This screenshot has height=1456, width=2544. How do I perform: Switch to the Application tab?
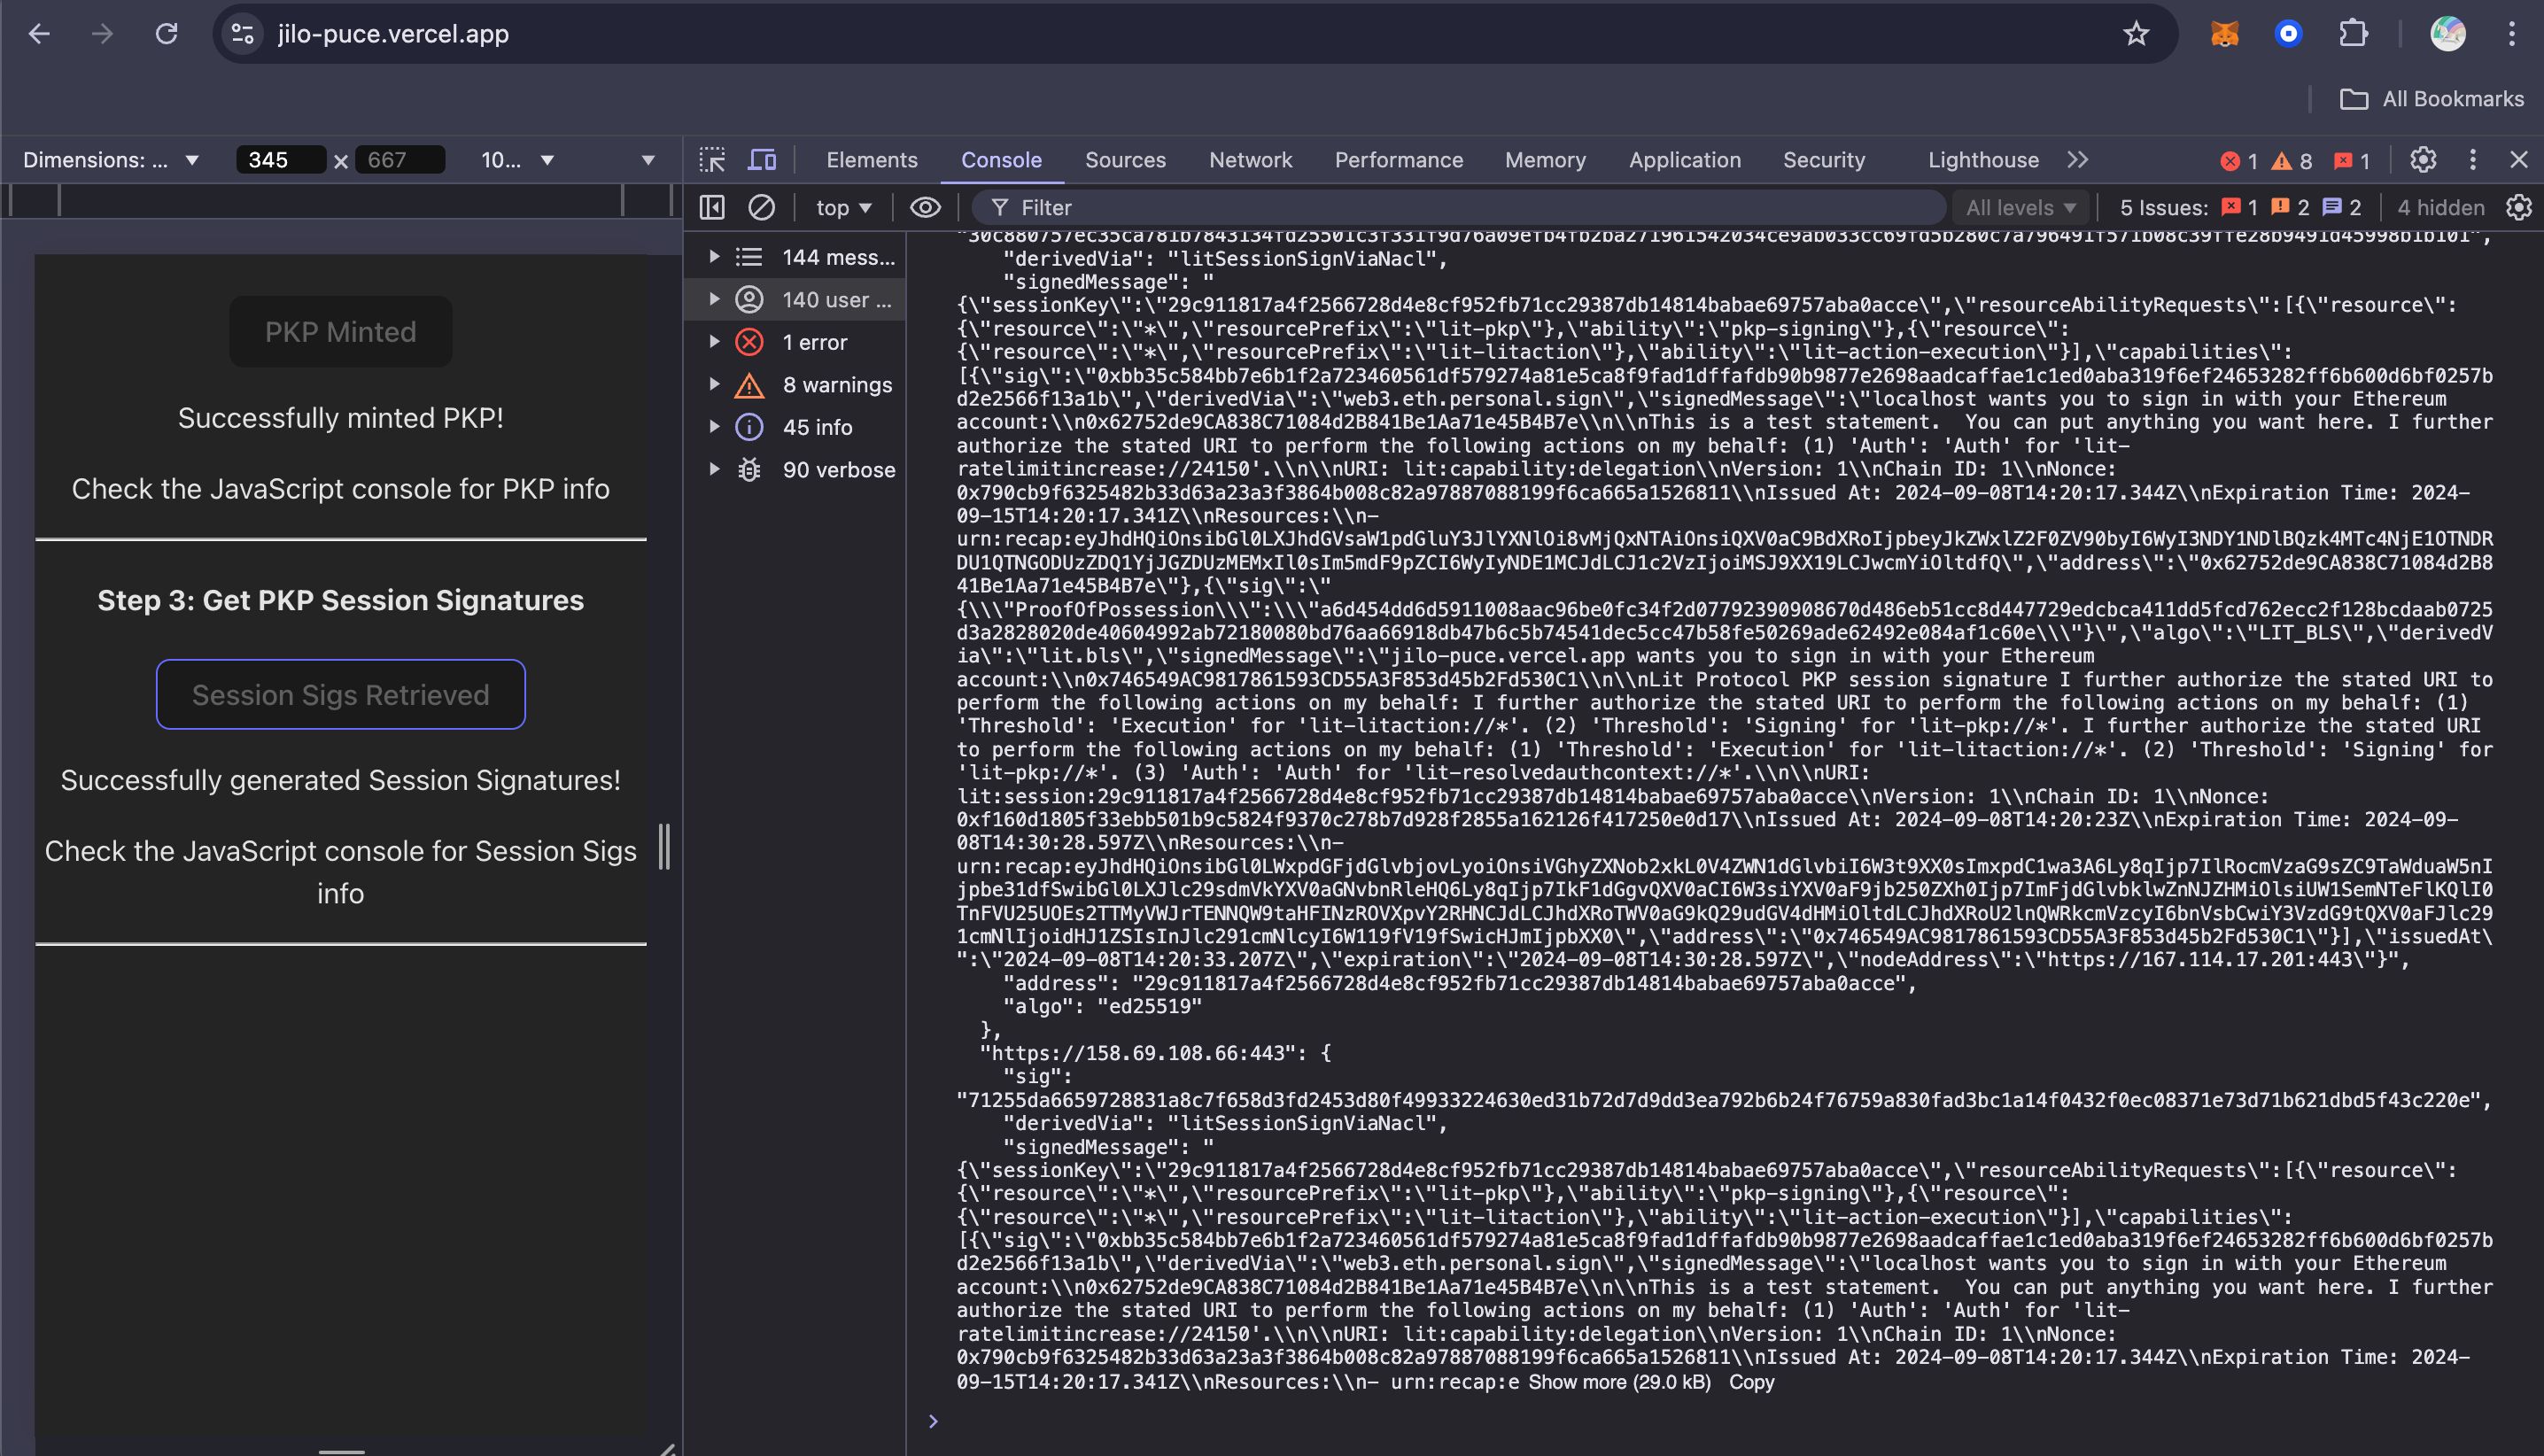pyautogui.click(x=1684, y=160)
